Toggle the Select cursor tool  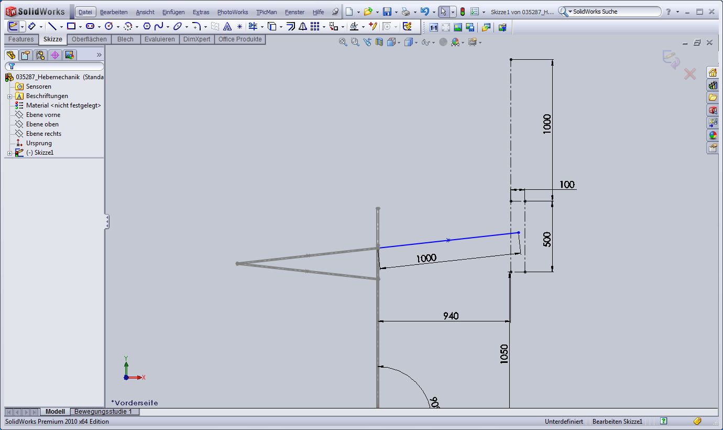[x=443, y=12]
